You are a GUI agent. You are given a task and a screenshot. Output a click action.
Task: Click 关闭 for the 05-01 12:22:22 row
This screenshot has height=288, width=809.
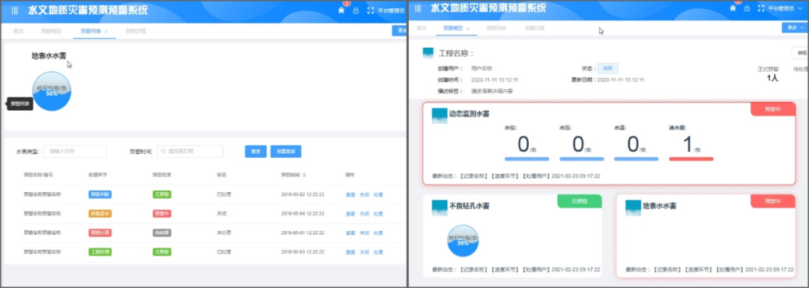364,233
